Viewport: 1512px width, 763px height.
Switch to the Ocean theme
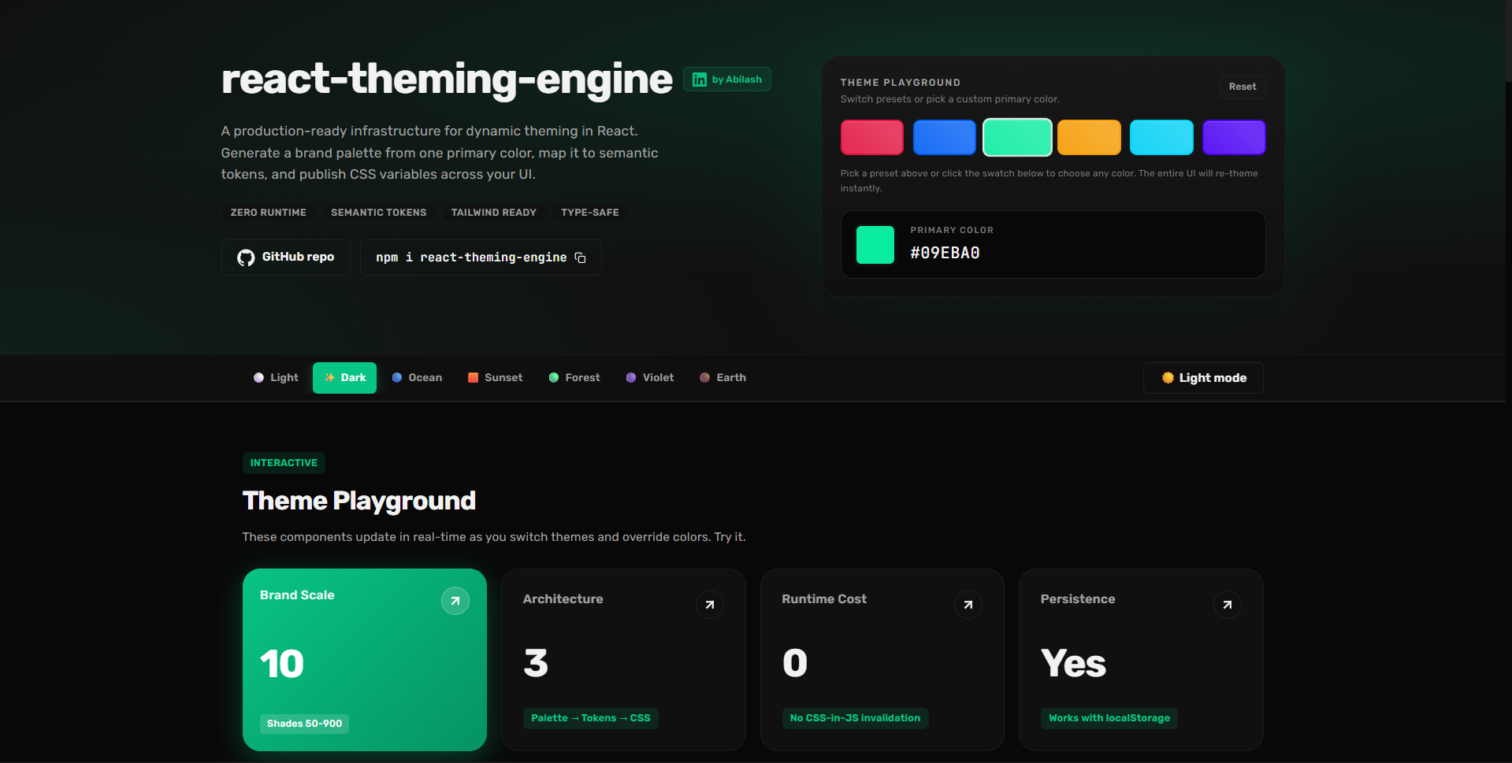click(x=417, y=377)
